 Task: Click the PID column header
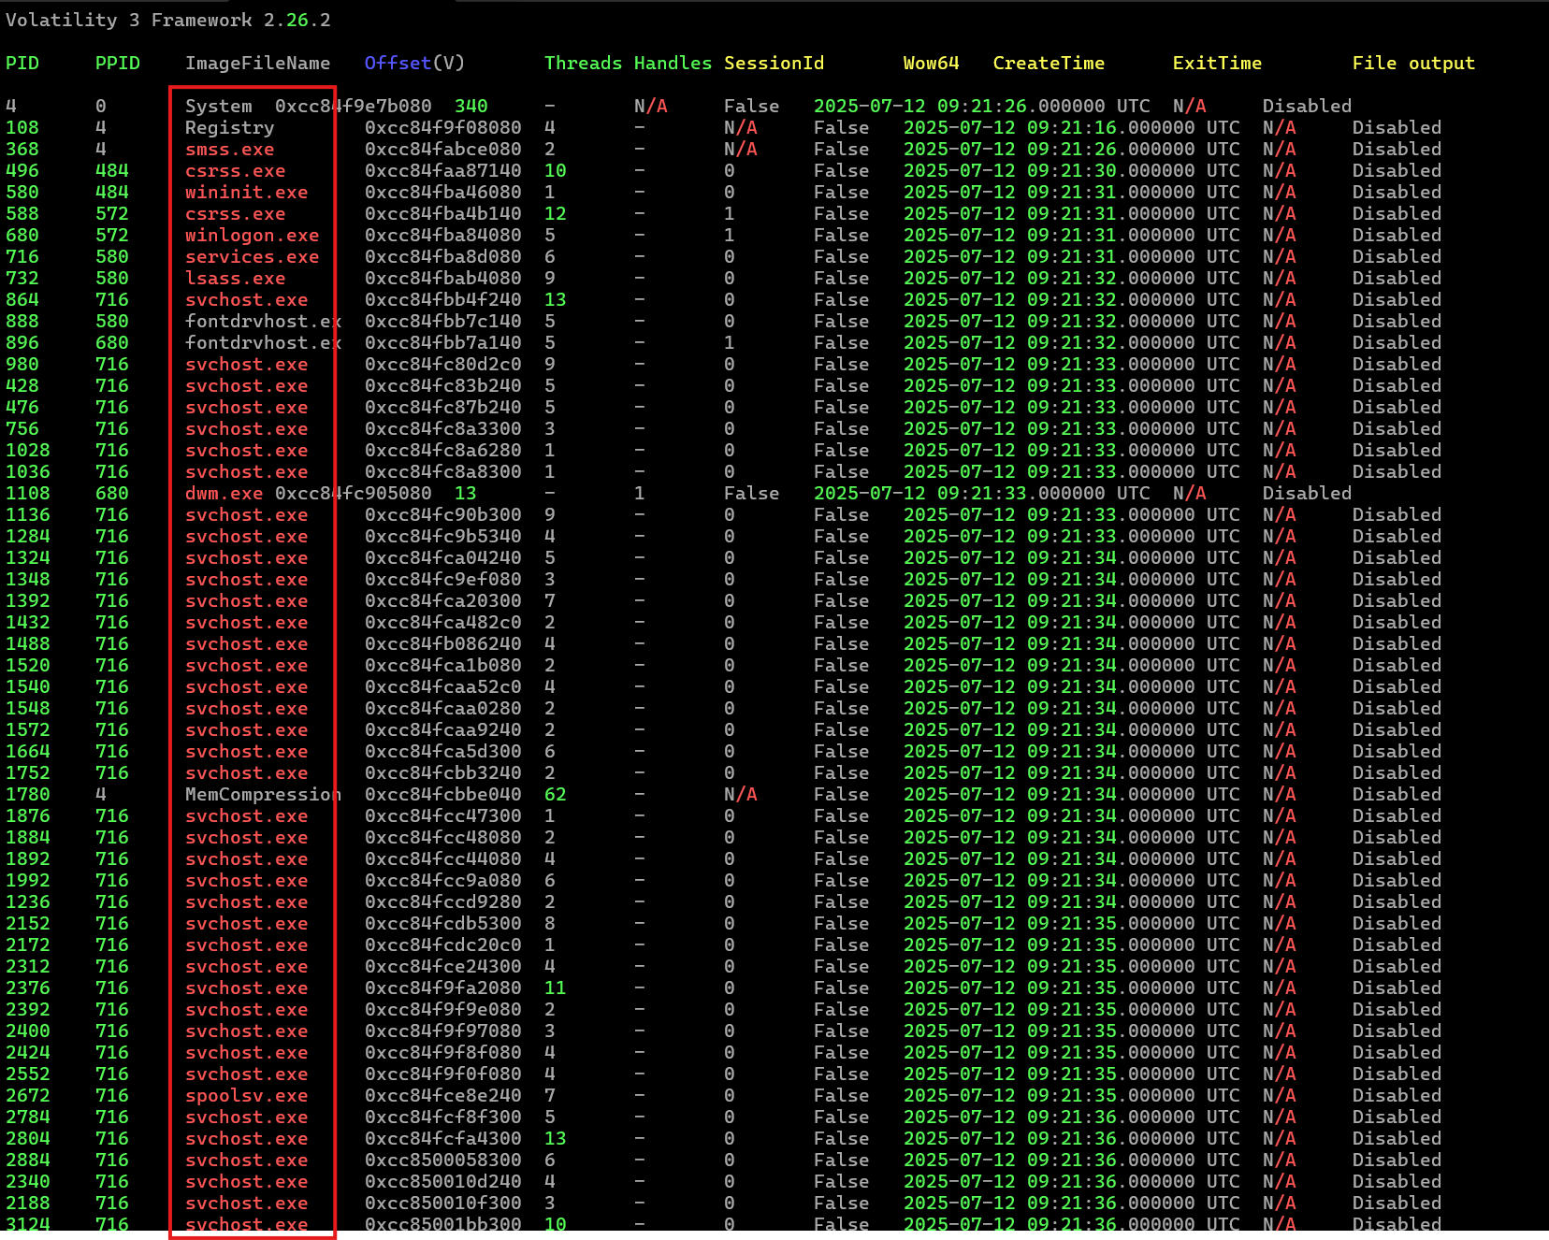tap(22, 63)
